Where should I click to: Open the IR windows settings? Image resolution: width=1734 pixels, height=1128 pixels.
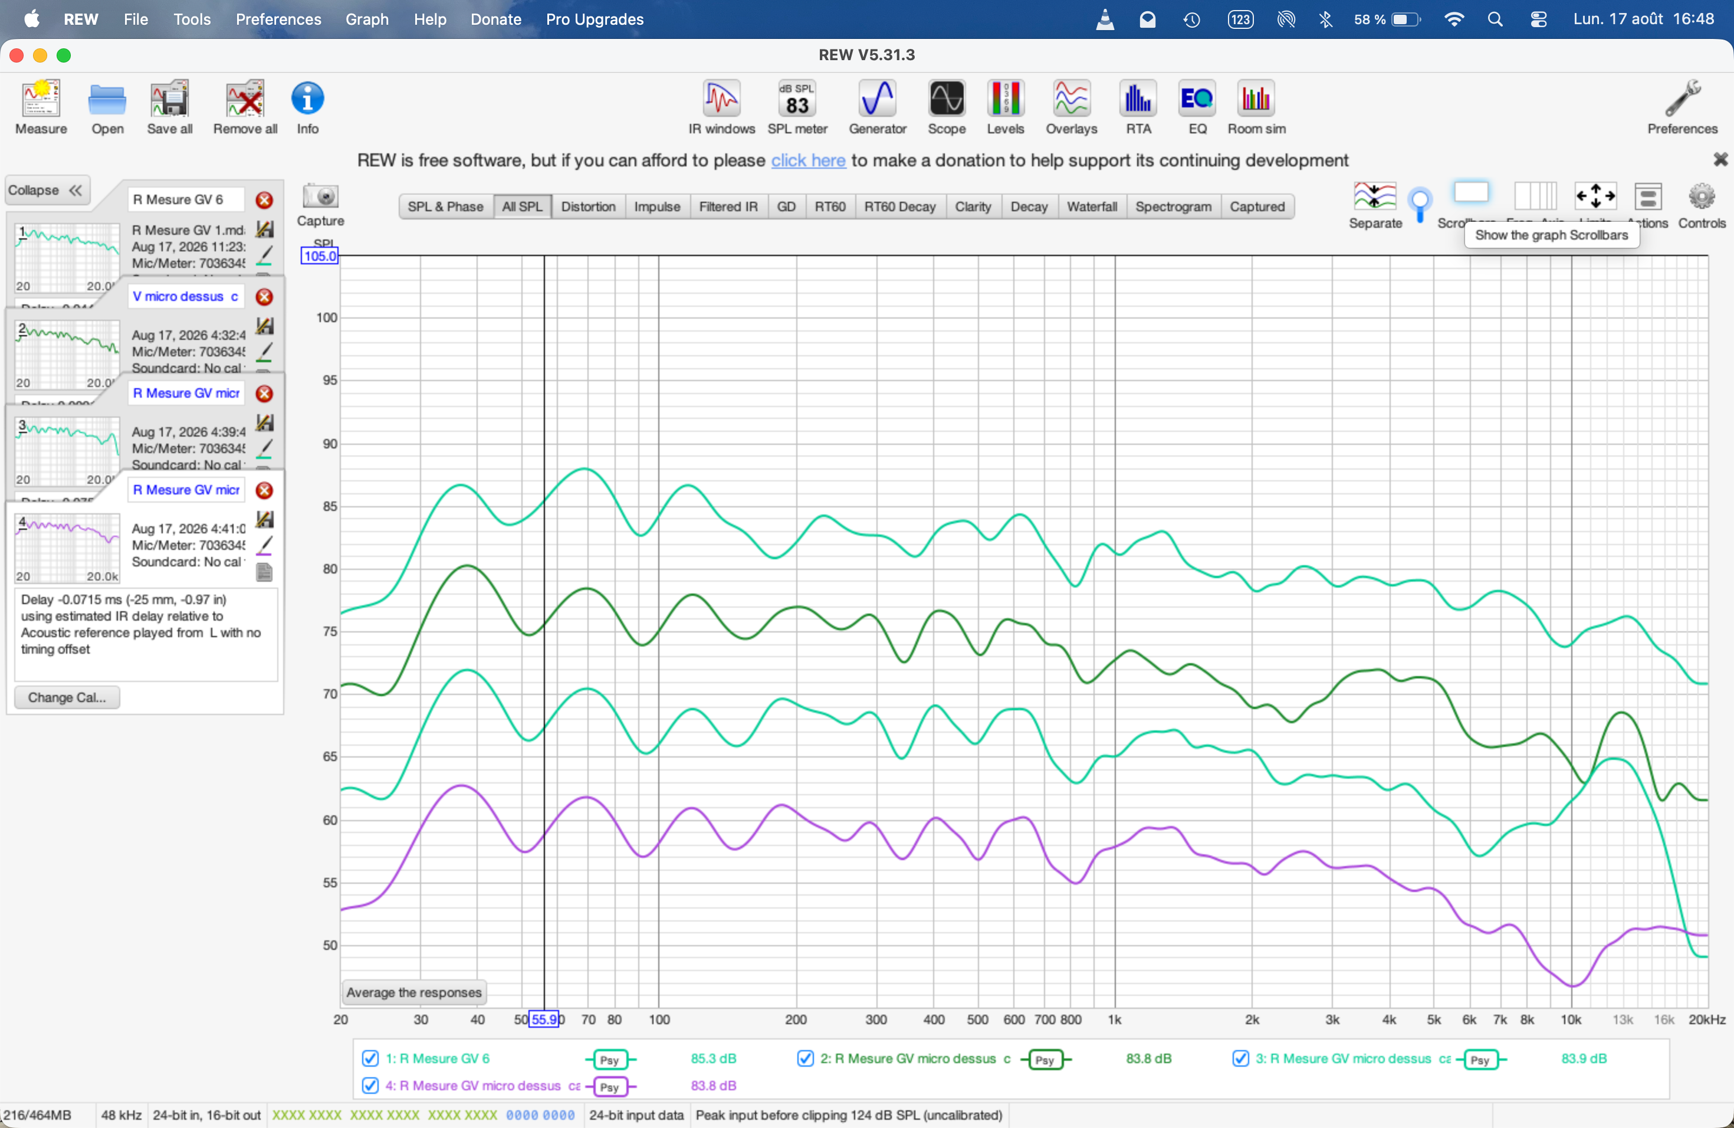[x=721, y=107]
